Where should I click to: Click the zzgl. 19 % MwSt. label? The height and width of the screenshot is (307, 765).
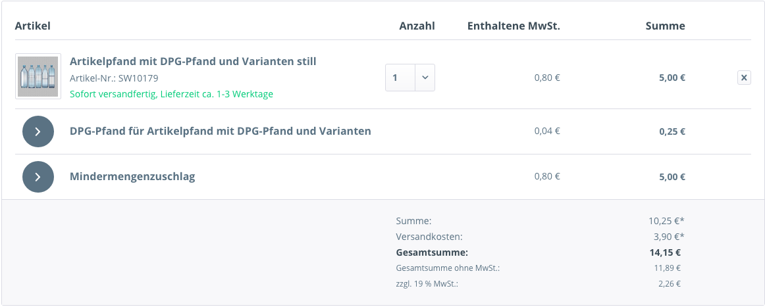[x=427, y=284]
